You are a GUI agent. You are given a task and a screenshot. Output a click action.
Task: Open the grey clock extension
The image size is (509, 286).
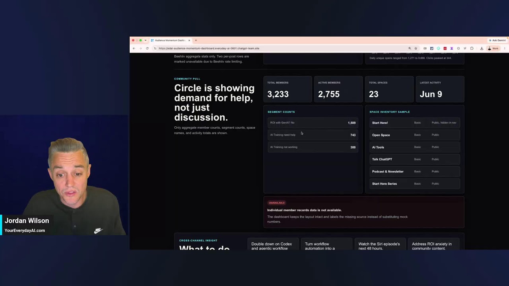click(x=458, y=48)
